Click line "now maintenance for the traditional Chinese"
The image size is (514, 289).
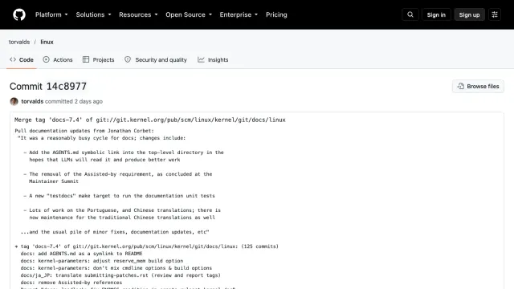(x=122, y=218)
